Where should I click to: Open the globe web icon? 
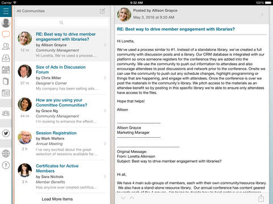click(6, 154)
